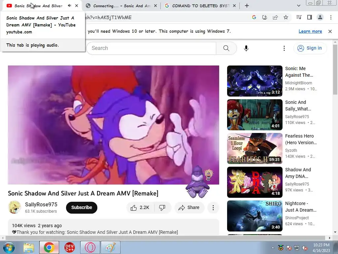Image resolution: width=338 pixels, height=254 pixels.
Task: Share this page via address bar icon
Action: pyautogui.click(x=275, y=17)
